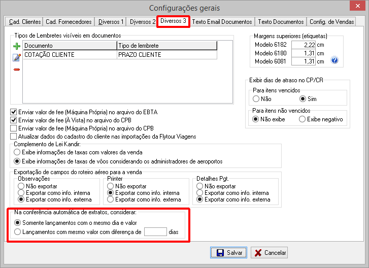Close the Configurações gerais window
The width and height of the screenshot is (369, 268).
pyautogui.click(x=357, y=6)
